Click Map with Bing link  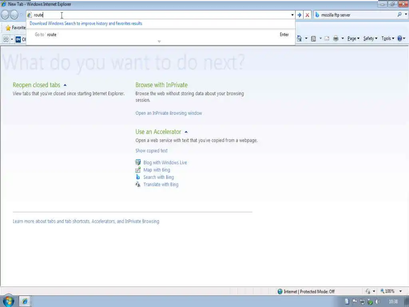(157, 170)
